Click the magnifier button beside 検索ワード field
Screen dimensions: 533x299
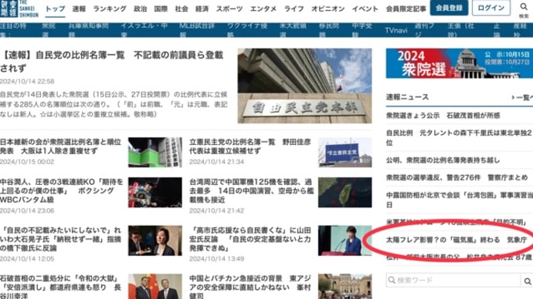[528, 281]
